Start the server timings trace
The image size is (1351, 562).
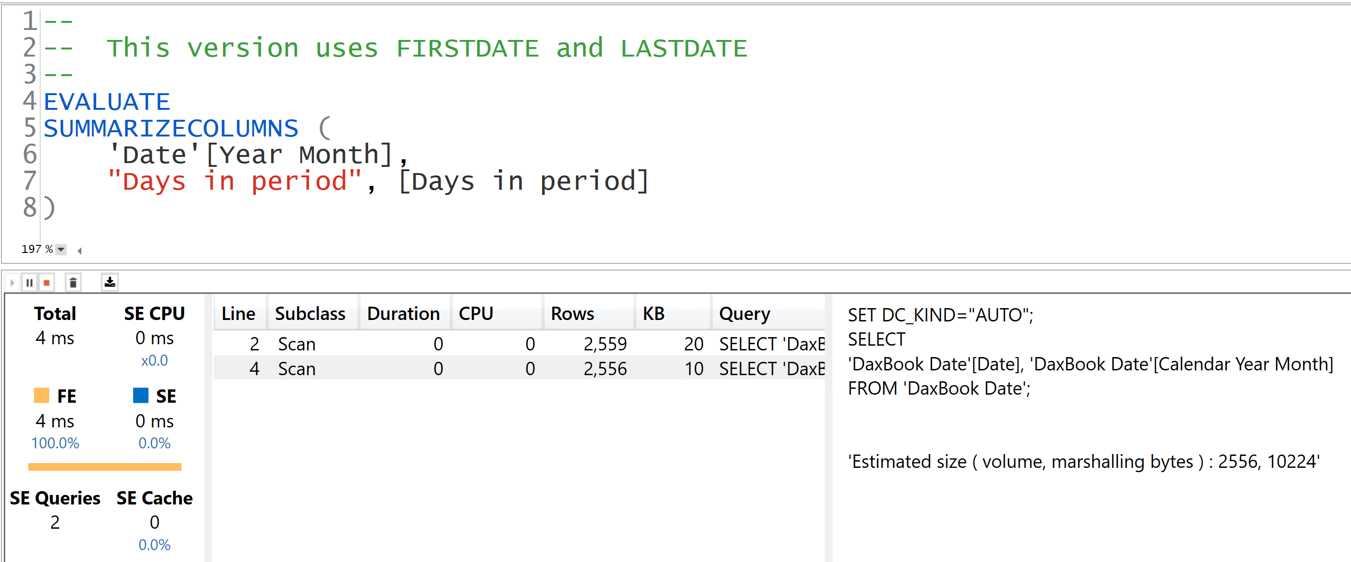[11, 282]
